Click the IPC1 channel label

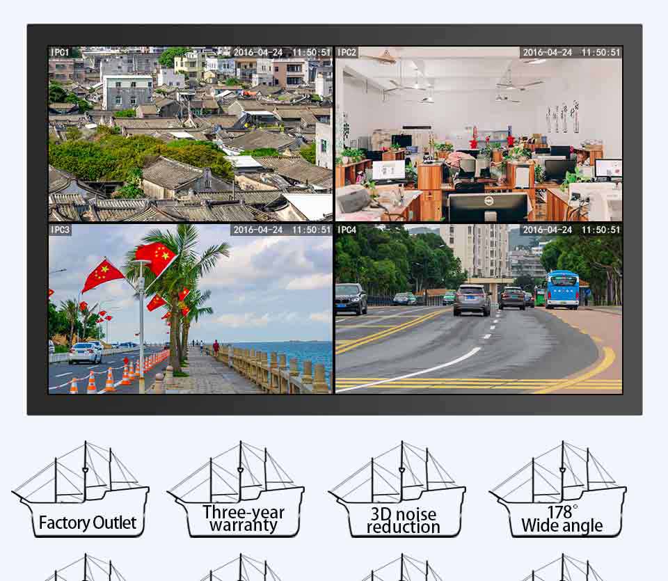coord(60,52)
